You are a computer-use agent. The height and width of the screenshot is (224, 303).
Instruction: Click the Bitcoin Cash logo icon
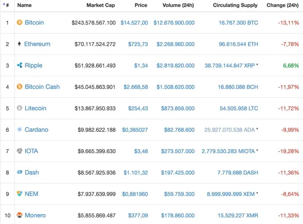[x=19, y=87]
